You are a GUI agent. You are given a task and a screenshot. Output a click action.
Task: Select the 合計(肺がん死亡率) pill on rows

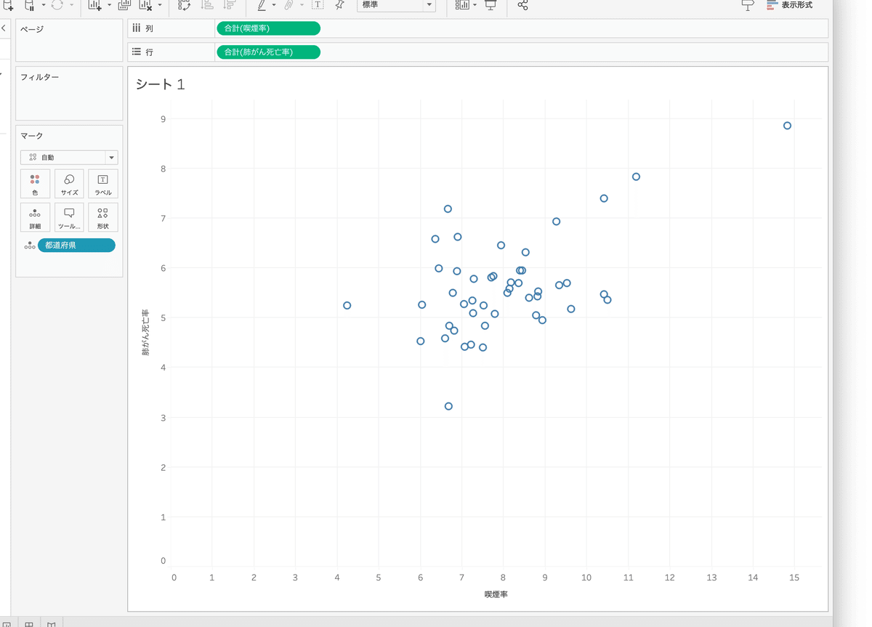point(268,52)
